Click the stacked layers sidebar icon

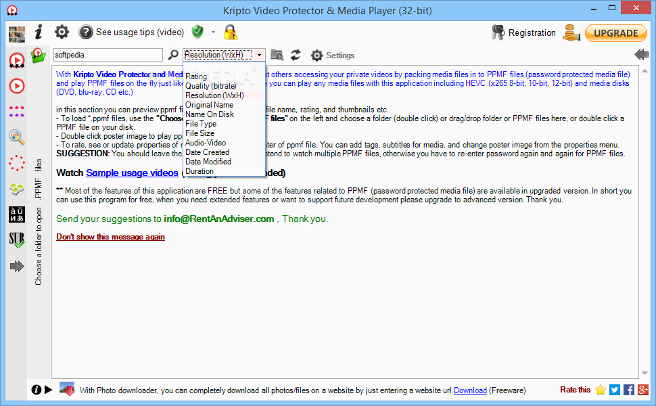pos(17,189)
